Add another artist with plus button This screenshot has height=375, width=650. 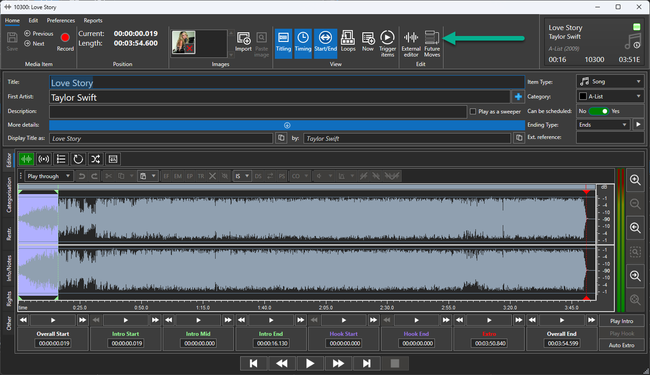[x=518, y=97]
